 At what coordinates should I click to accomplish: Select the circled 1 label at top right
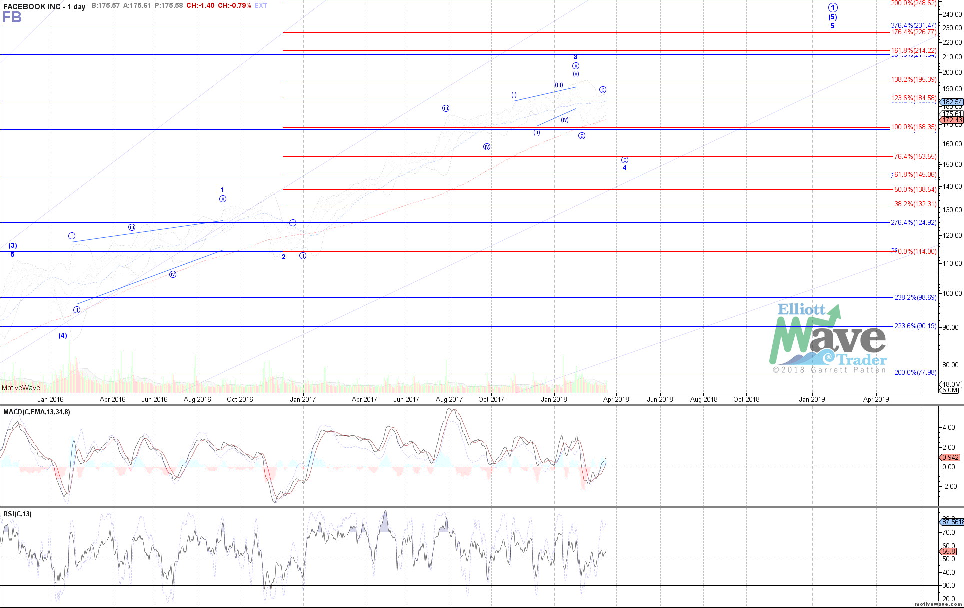(x=833, y=8)
